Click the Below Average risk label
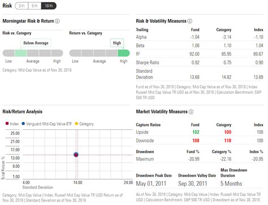 (x=36, y=43)
